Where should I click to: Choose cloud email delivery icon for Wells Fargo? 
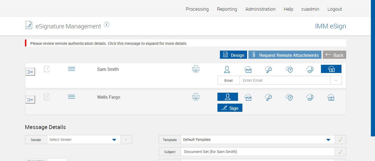[248, 97]
